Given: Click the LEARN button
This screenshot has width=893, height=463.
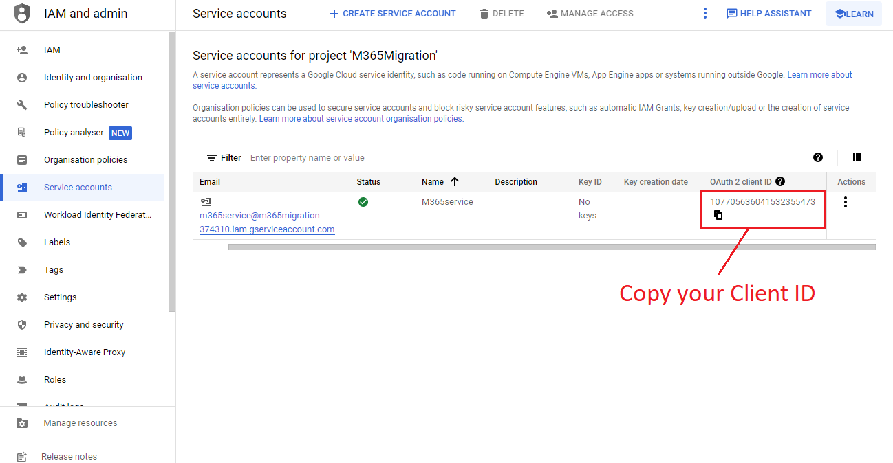Looking at the screenshot, I should point(854,14).
